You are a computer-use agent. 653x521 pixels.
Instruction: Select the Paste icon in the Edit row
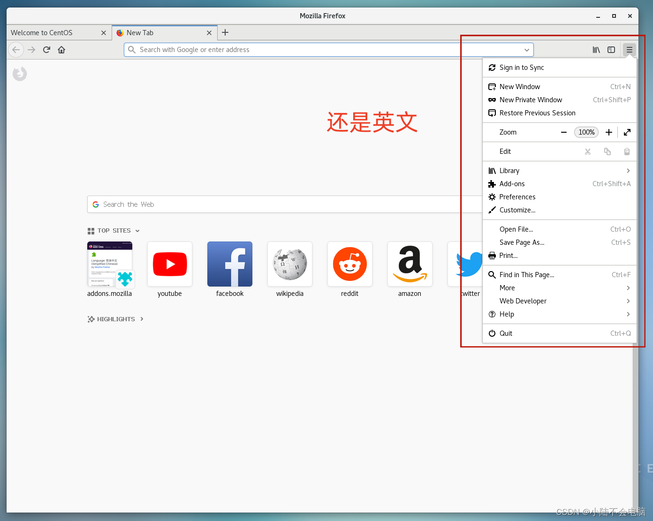[627, 151]
